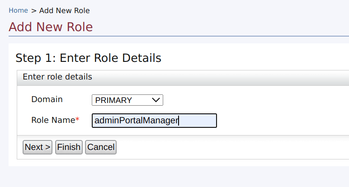Click the breadcrumb '>' separator

point(34,10)
